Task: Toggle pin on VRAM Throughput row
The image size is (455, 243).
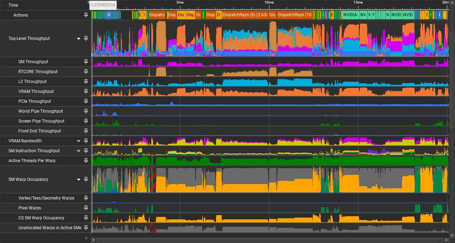Action: click(86, 91)
